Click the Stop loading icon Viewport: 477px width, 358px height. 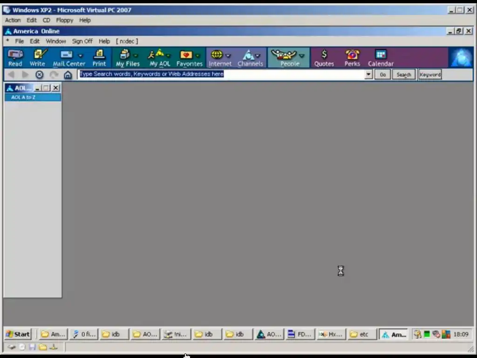point(39,75)
